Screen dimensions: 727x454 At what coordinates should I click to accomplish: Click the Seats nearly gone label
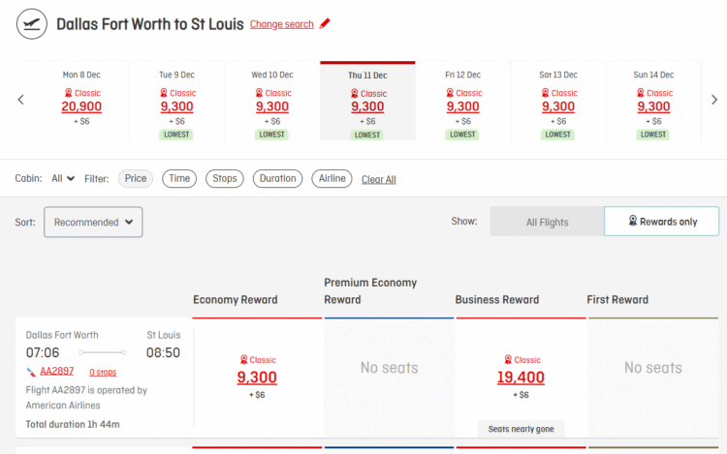tap(522, 429)
